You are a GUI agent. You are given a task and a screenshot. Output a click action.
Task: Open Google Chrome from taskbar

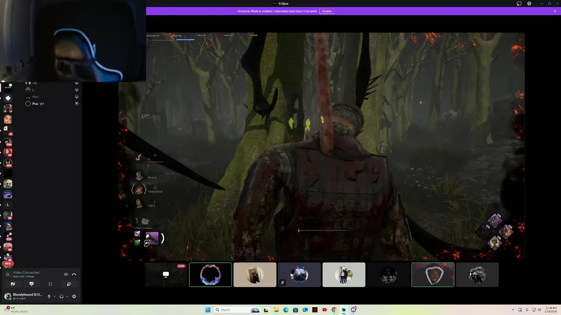pyautogui.click(x=334, y=310)
